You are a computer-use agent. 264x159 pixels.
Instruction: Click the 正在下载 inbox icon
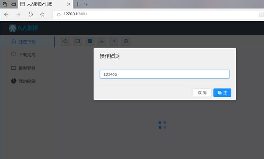click(x=14, y=41)
